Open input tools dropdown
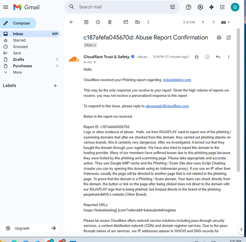The height and width of the screenshot is (242, 246). [x=225, y=22]
